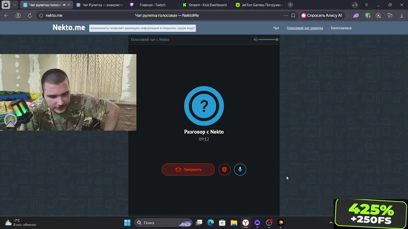Screen dimensions: 408x229
Task: Click the question mark avatar of Nekto
Action: tap(204, 106)
